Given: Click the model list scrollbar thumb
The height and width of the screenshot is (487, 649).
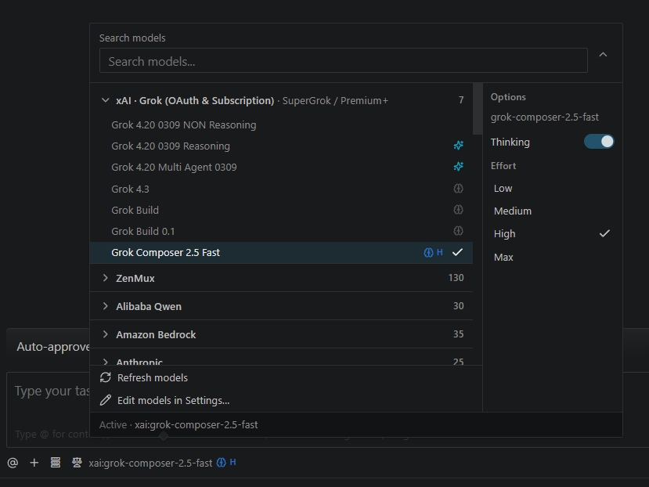Looking at the screenshot, I should [478, 109].
